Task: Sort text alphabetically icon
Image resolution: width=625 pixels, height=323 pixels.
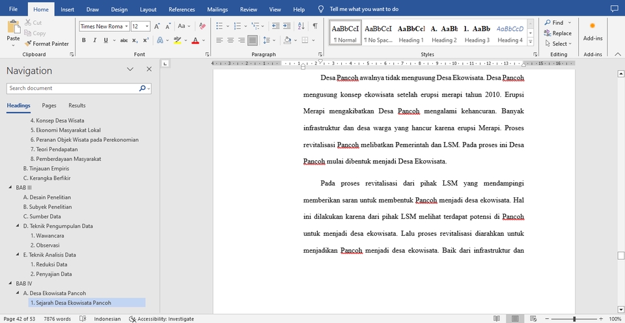Action: [x=301, y=26]
